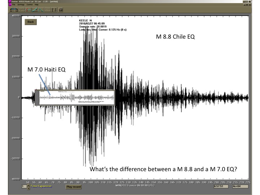
Task: Click the Back button on the plot
Action: (x=31, y=22)
